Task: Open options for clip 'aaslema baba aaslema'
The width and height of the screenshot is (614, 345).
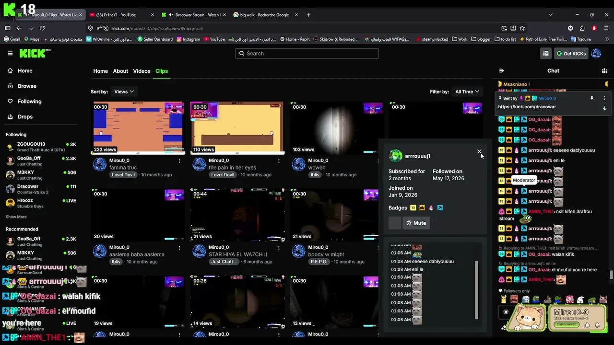Action: point(179,248)
